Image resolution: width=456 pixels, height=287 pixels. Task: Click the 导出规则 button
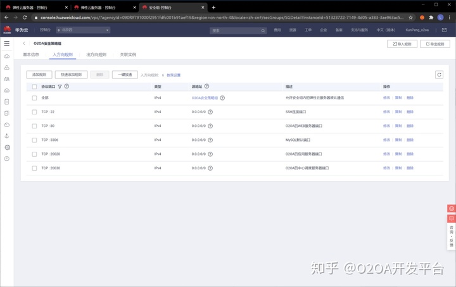click(x=434, y=44)
